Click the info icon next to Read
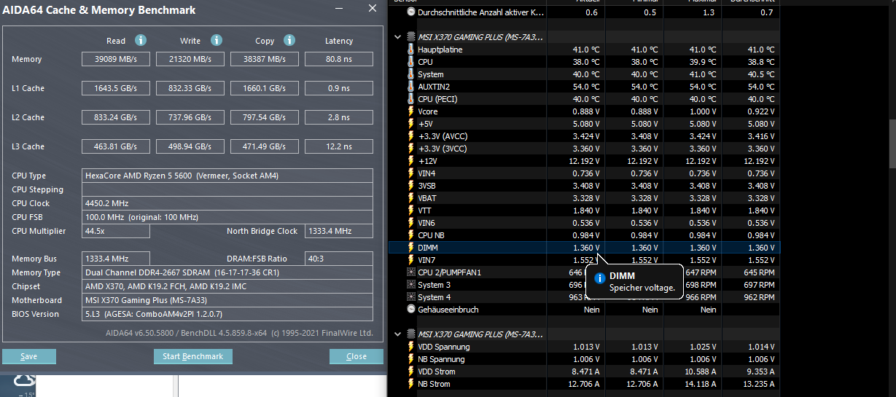Screen dimensions: 896x397 tap(141, 40)
